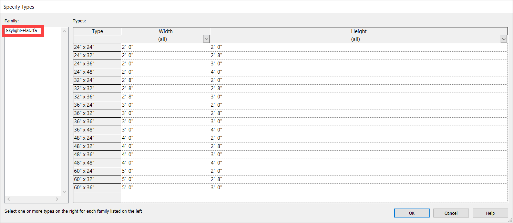
Task: Click the OK button
Action: (411, 213)
